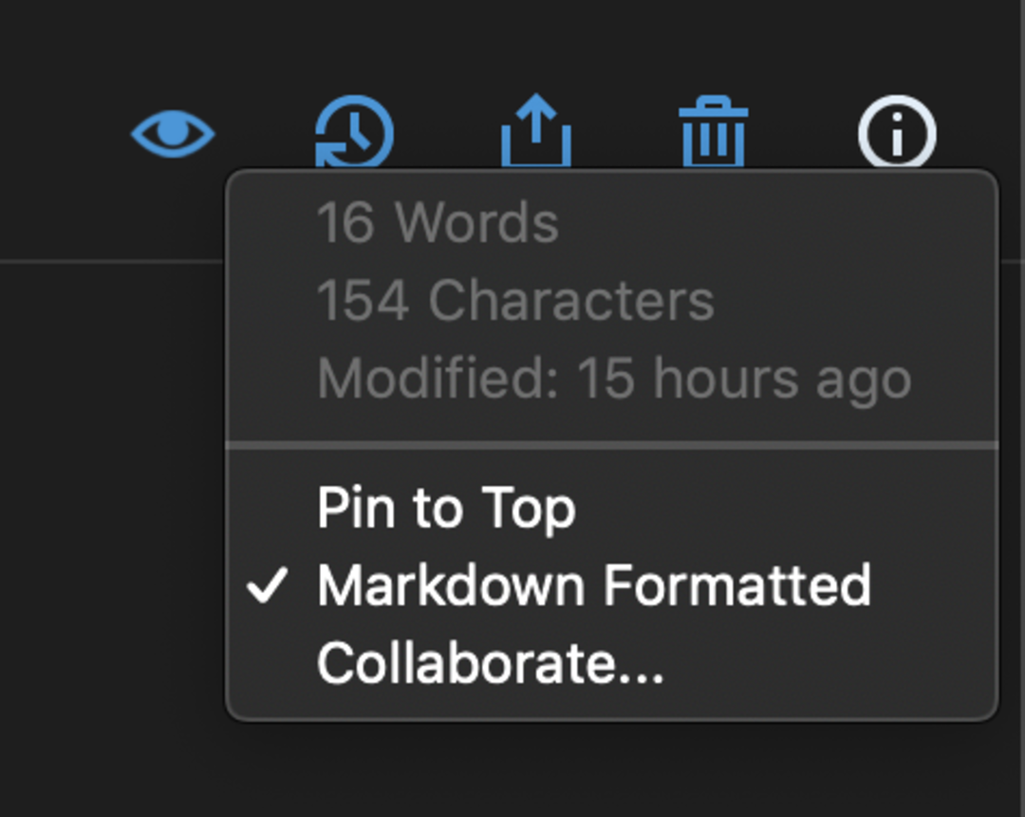Hide the note preview with the eye icon
This screenshot has width=1025, height=817.
(x=172, y=131)
